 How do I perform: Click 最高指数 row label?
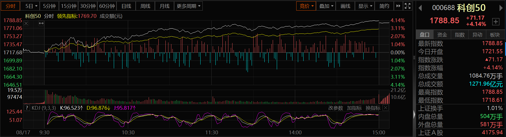[431, 92]
